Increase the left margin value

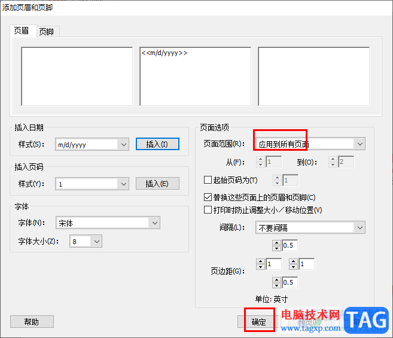[x=260, y=261]
